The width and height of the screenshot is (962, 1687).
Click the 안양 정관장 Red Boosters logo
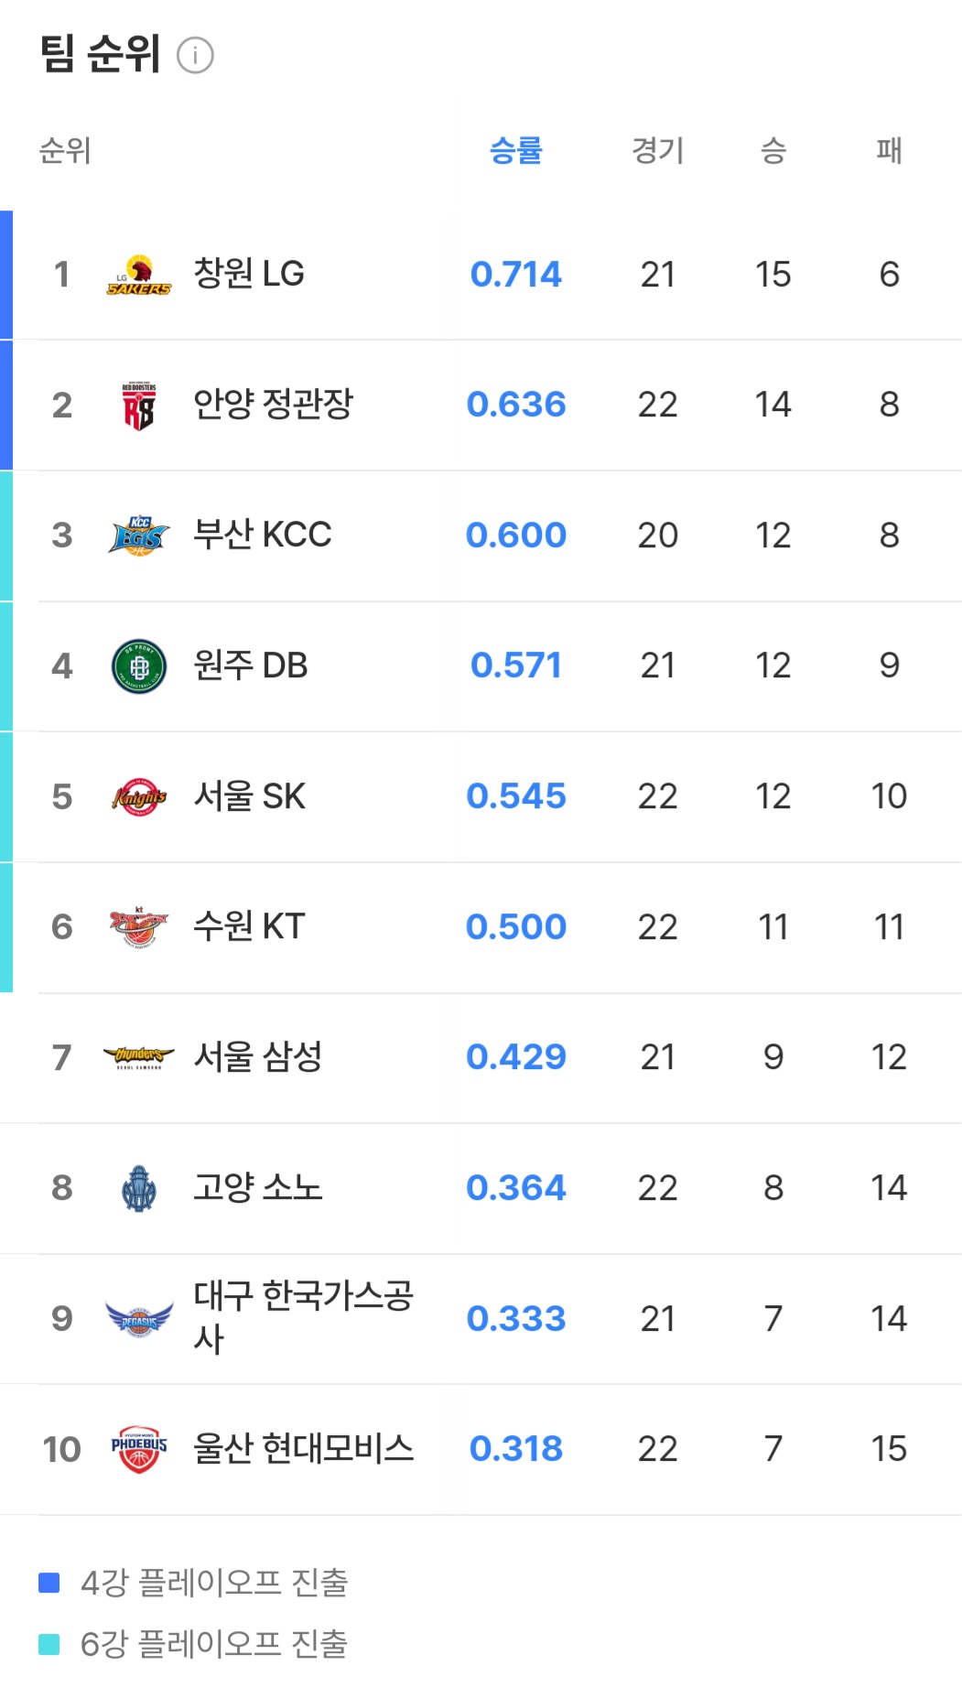[139, 406]
